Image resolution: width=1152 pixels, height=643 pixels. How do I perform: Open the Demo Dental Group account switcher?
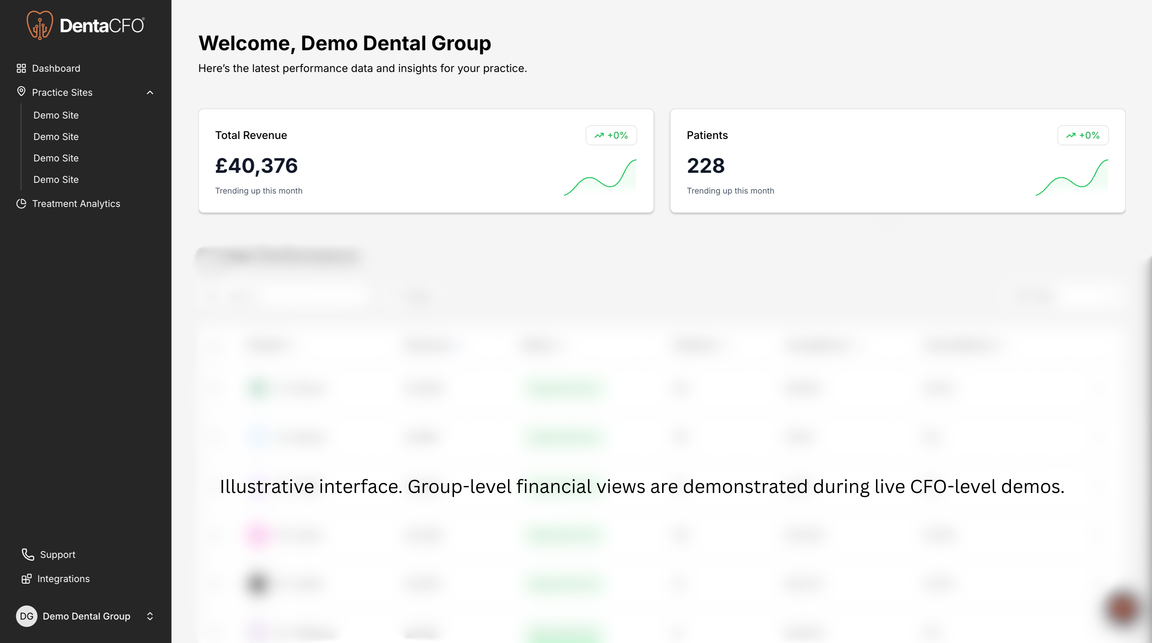point(150,616)
